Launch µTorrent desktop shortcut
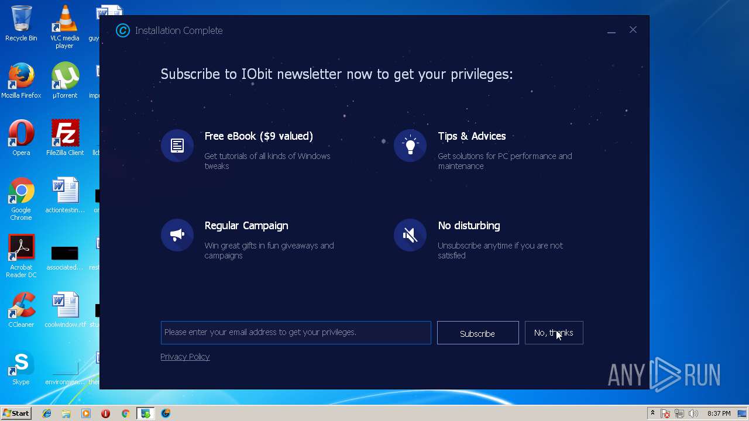749x421 pixels. (x=65, y=81)
